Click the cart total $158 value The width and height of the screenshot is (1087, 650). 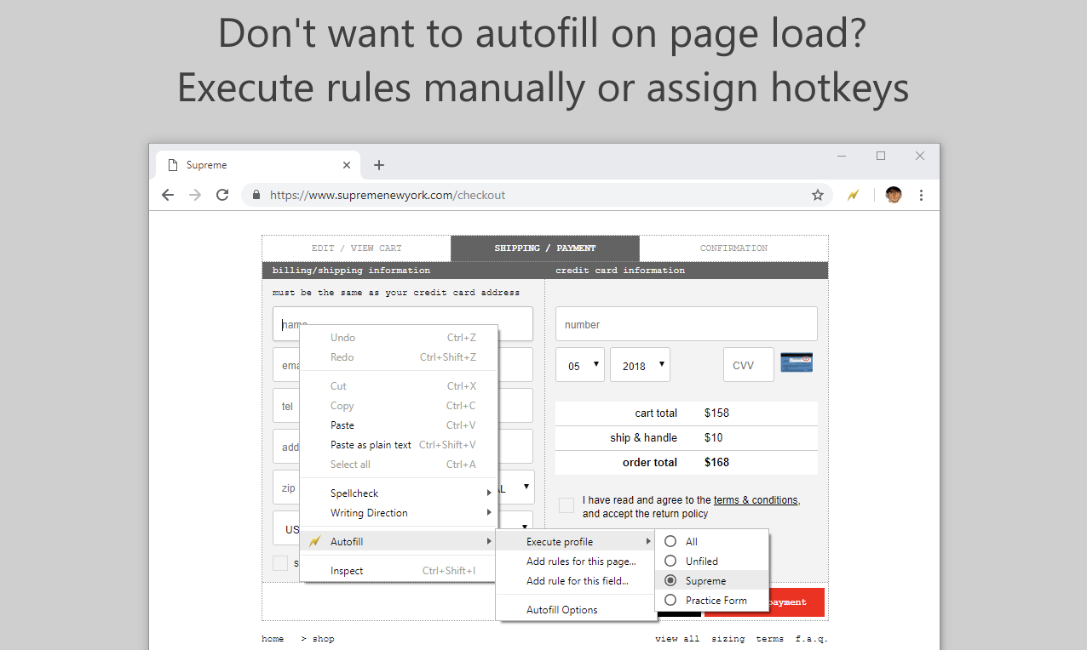tap(716, 413)
